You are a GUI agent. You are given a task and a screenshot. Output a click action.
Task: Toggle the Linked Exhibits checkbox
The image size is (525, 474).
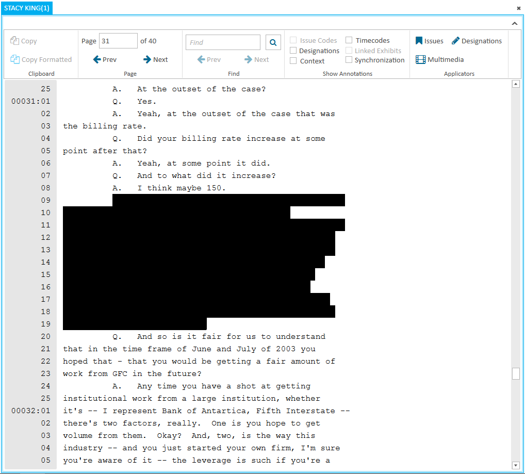pyautogui.click(x=349, y=51)
